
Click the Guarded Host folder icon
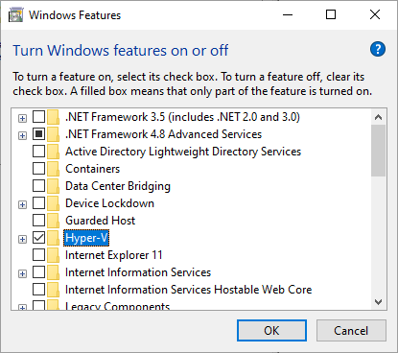(x=53, y=221)
